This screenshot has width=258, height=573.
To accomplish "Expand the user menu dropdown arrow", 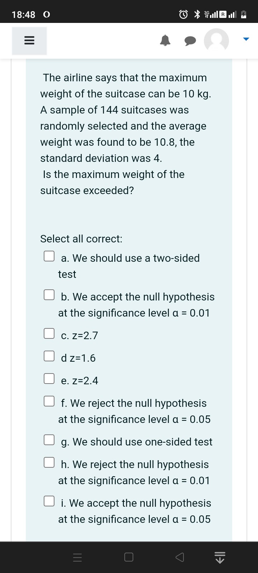I will (x=246, y=39).
